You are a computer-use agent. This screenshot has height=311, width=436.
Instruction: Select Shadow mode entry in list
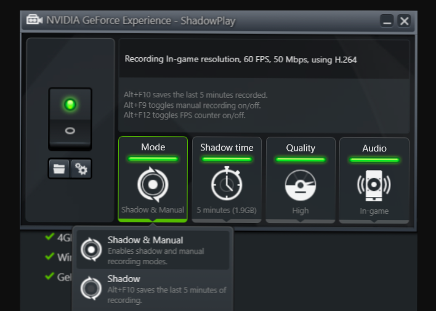coord(153,289)
